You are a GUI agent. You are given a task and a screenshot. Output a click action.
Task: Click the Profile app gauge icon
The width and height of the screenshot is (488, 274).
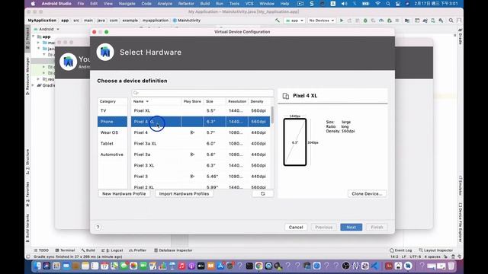[x=381, y=21]
